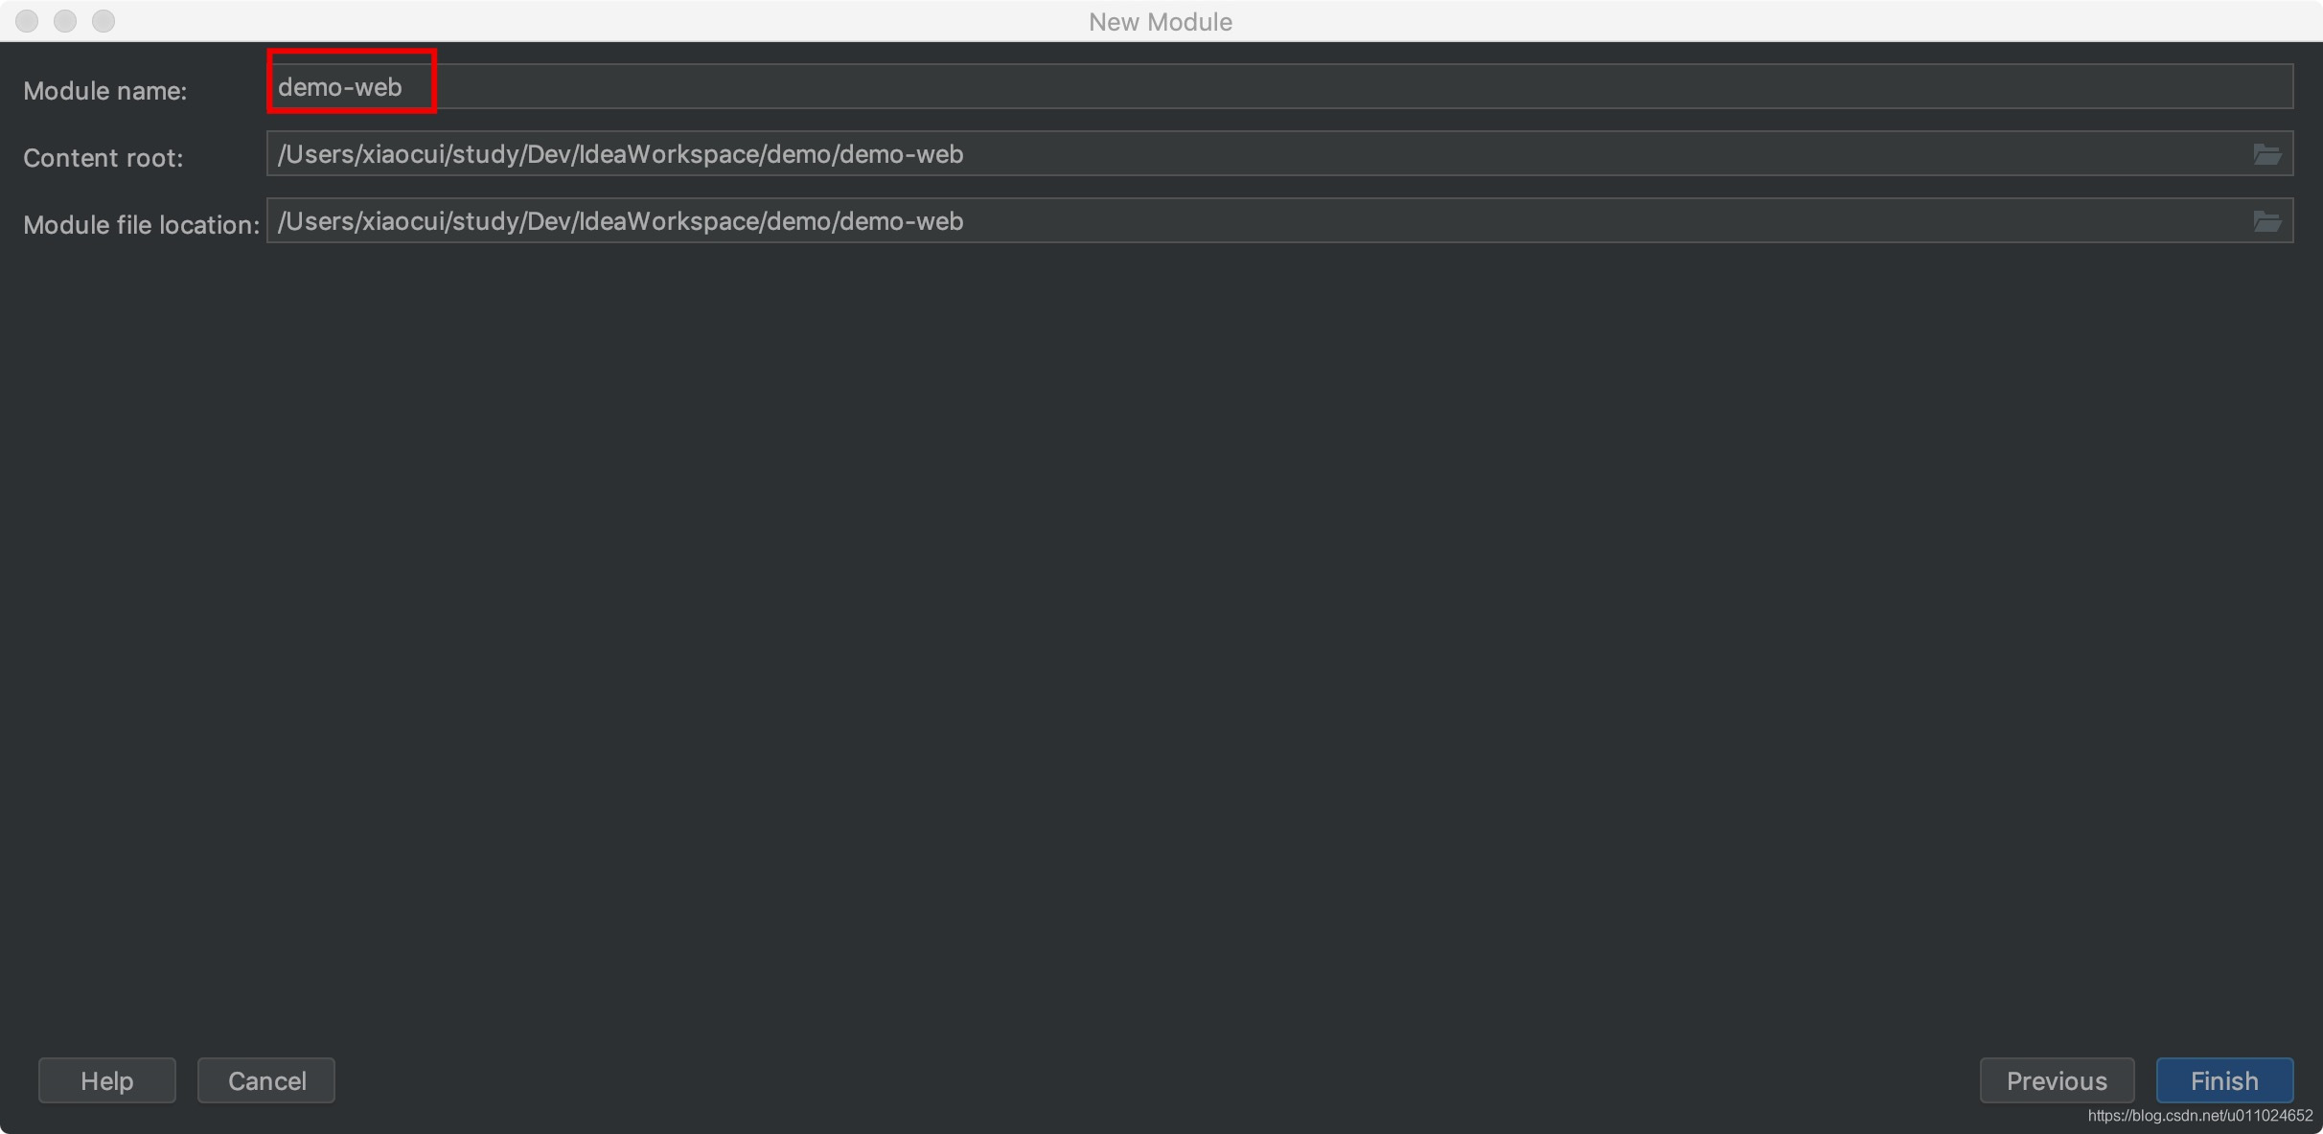Place cursor in Module file location field

coord(1533,221)
